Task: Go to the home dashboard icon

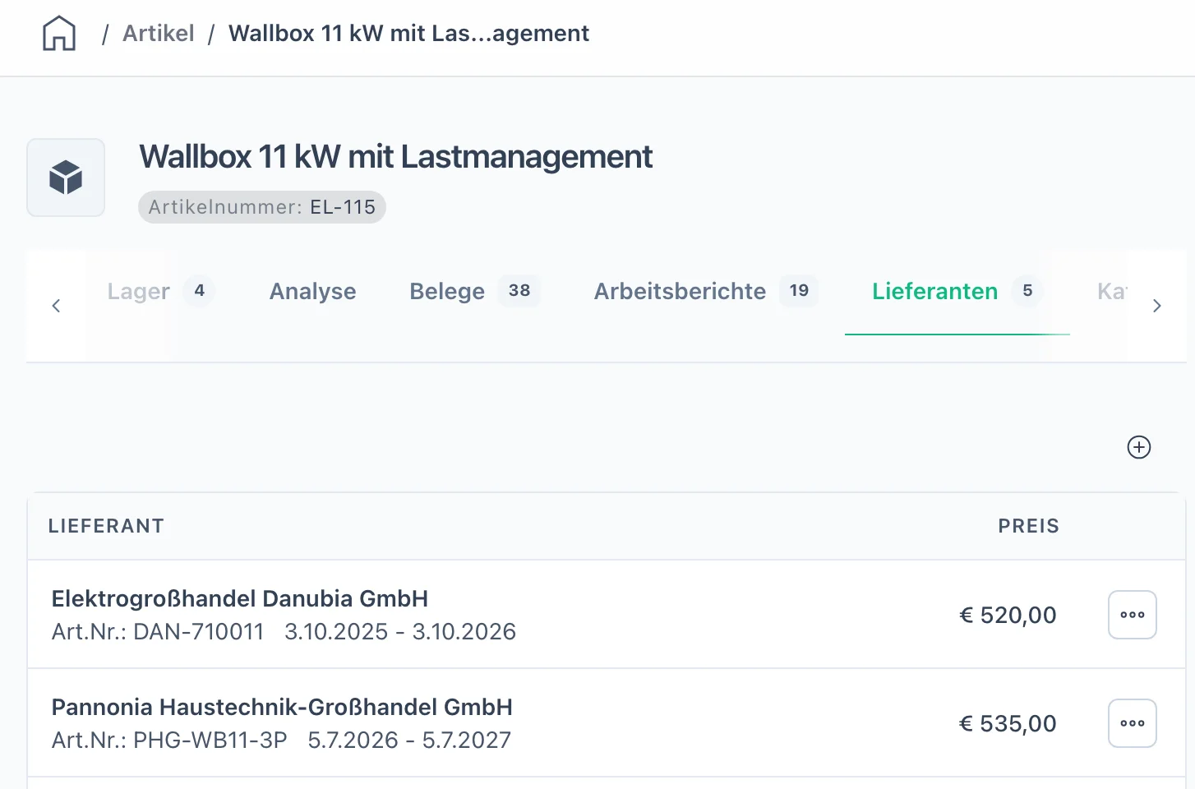Action: 59,34
